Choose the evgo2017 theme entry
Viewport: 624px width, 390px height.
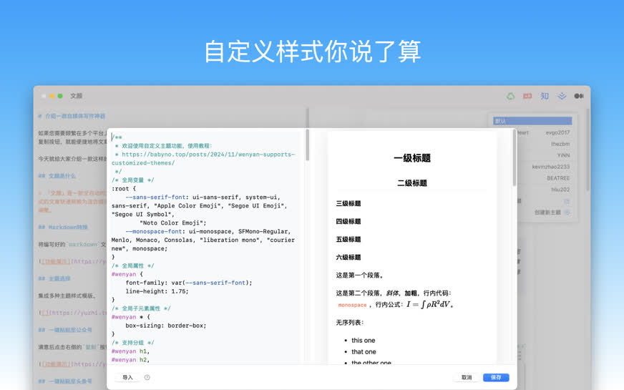(557, 132)
